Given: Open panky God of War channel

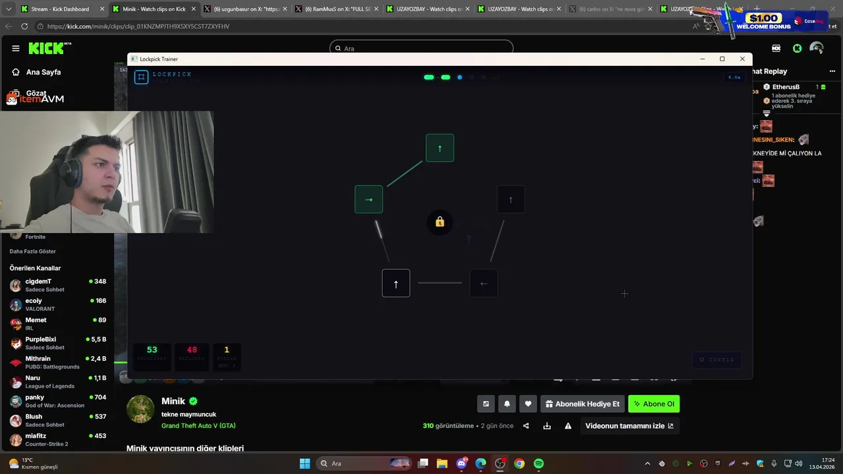Looking at the screenshot, I should [58, 401].
